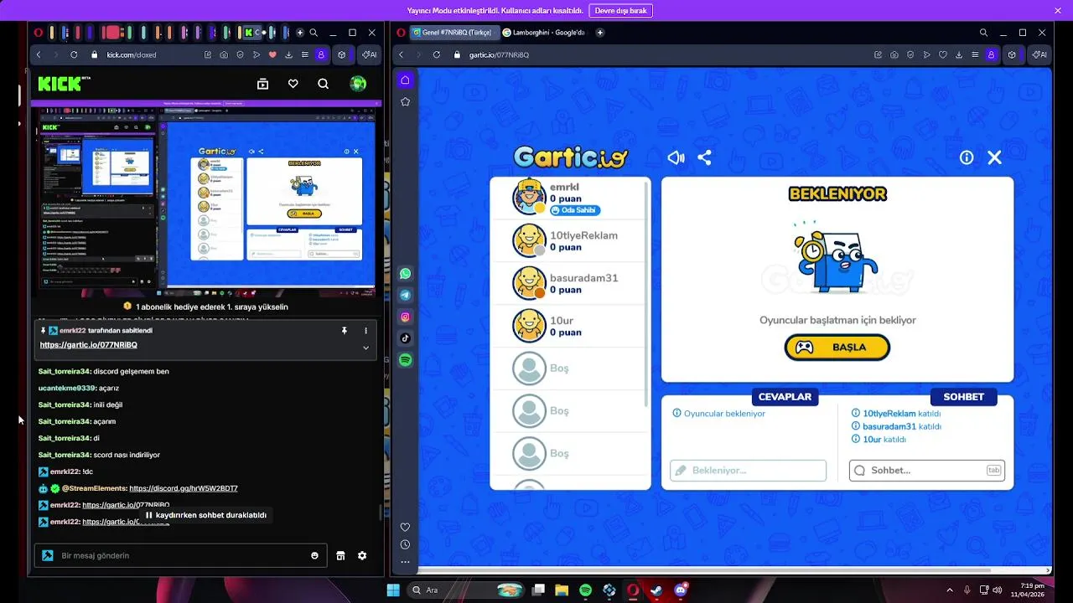Start the game with BAŞLA button

click(837, 348)
